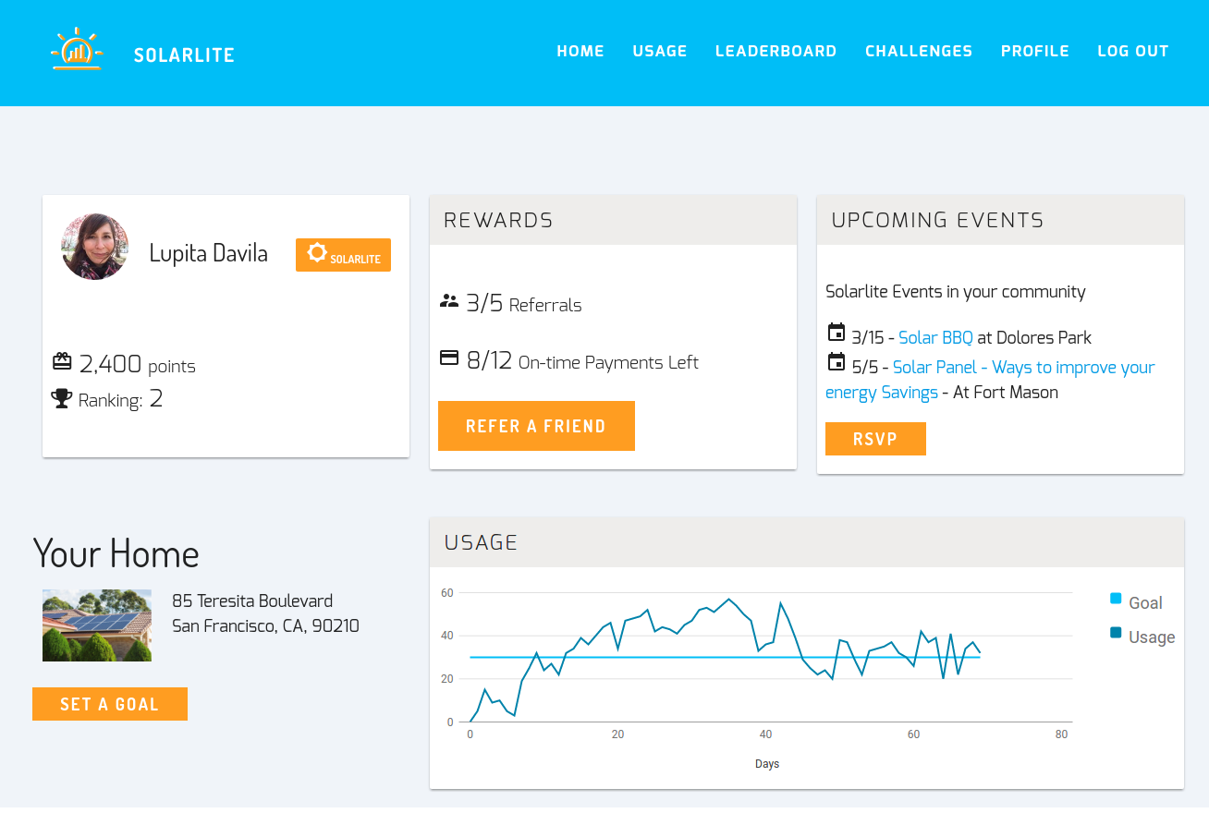Viewport: 1209px width, 813px height.
Task: Click the Your Home heading
Action: click(x=116, y=553)
